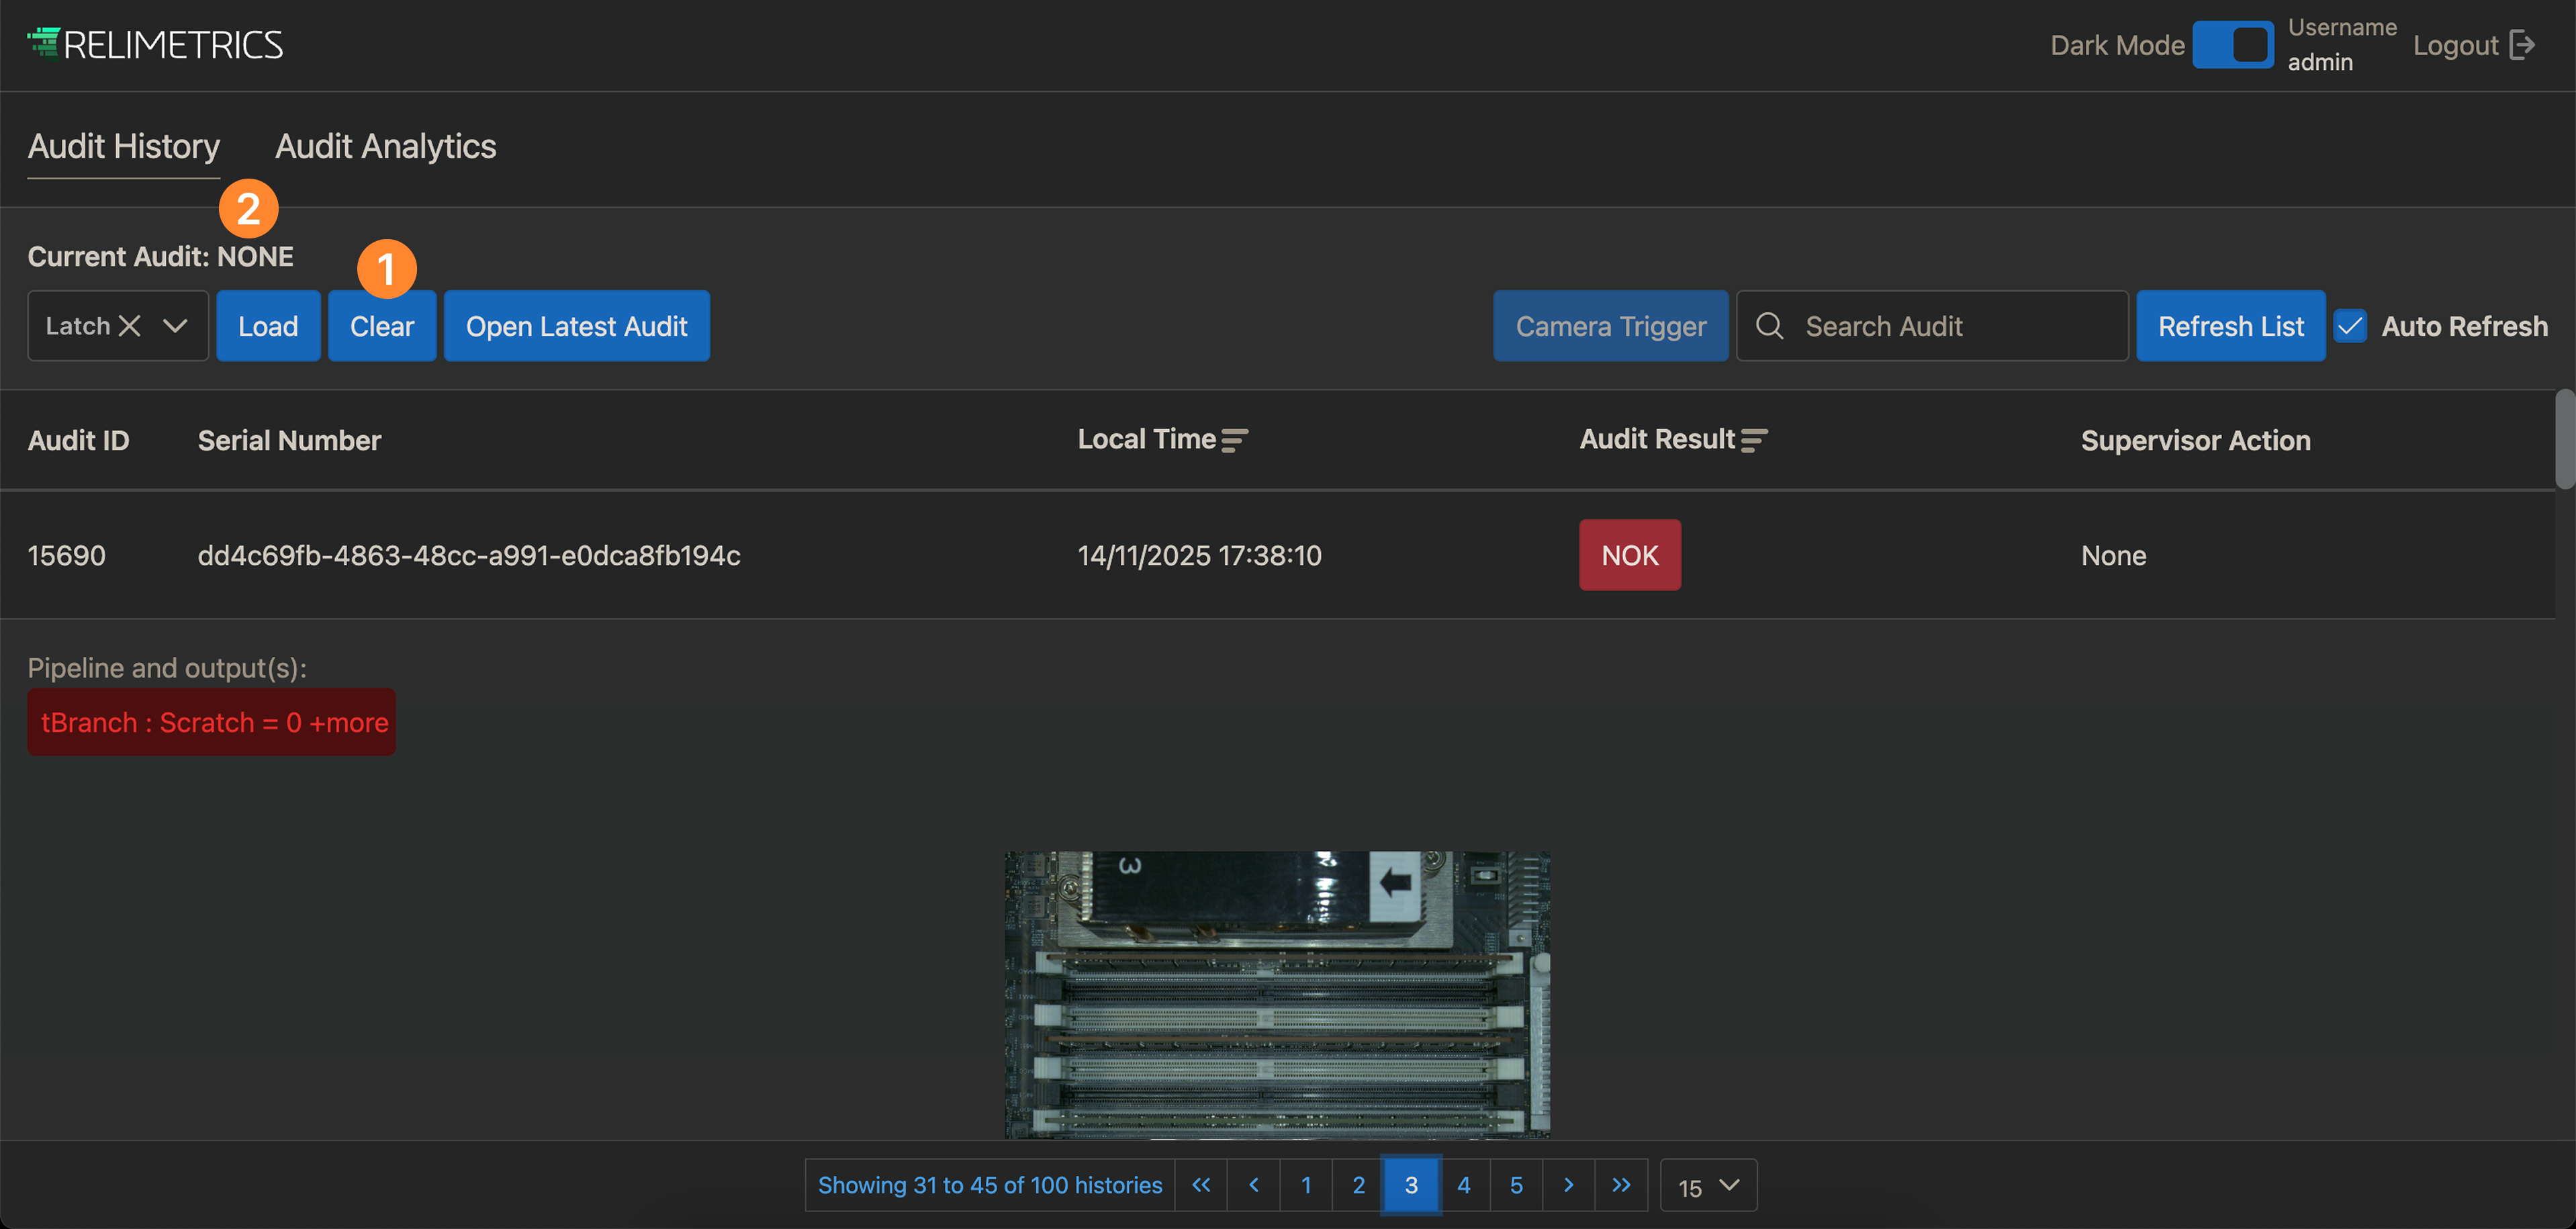Click the Logout exit icon
Screen dimensions: 2576x1229
tap(2522, 45)
